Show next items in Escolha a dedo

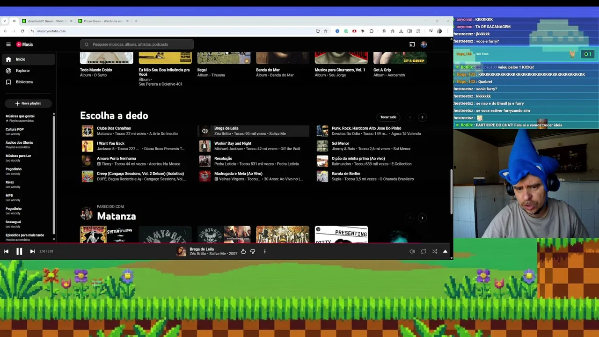(x=422, y=117)
